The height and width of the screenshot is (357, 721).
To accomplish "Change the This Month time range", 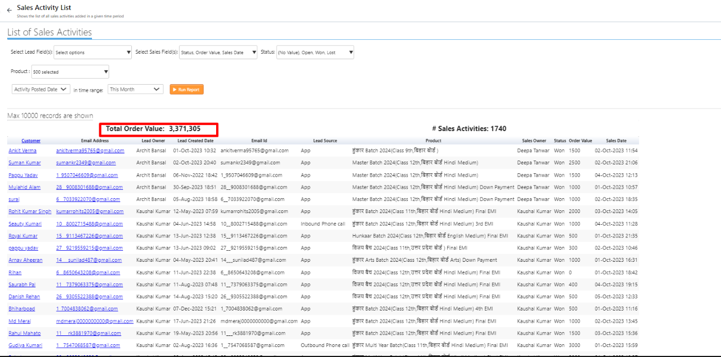I will pyautogui.click(x=135, y=89).
